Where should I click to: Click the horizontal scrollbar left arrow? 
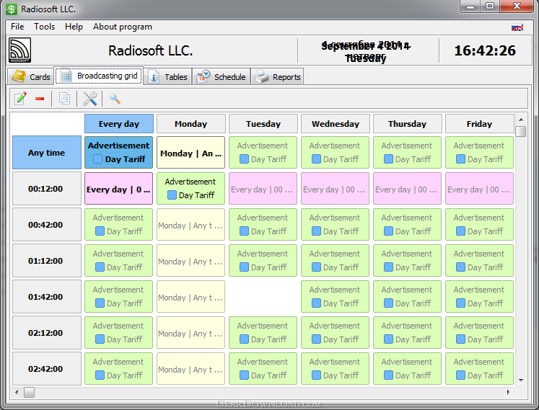[x=16, y=392]
